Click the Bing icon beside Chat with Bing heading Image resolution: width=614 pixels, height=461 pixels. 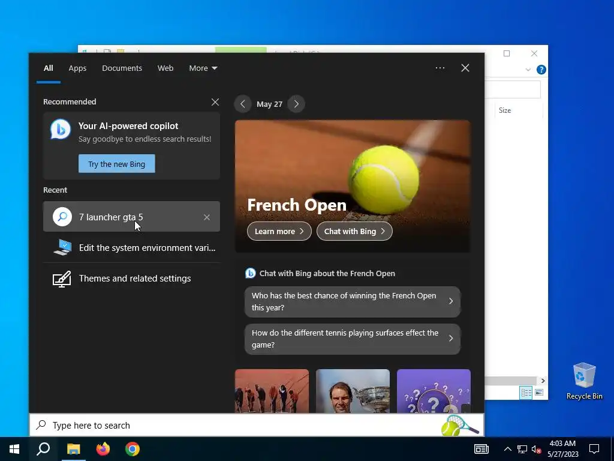(250, 273)
